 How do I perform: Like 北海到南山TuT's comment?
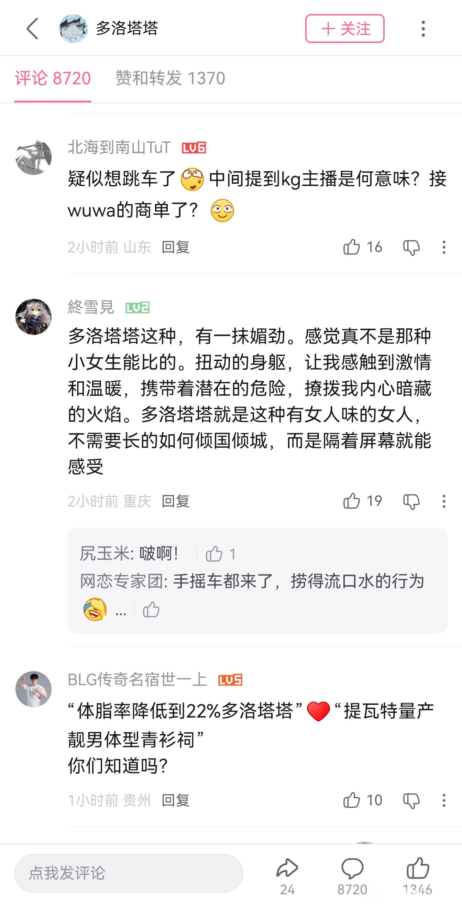(352, 247)
